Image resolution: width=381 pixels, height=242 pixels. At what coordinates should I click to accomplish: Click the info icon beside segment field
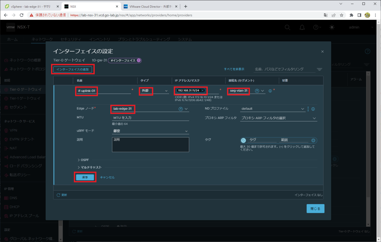(270, 91)
